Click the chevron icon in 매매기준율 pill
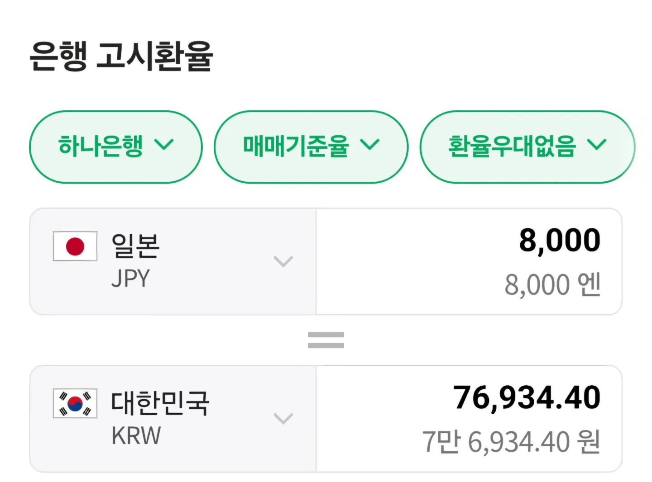 click(370, 145)
